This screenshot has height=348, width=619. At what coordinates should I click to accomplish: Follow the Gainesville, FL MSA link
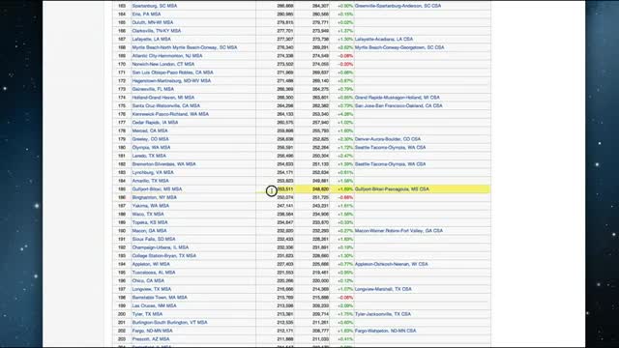pyautogui.click(x=153, y=89)
